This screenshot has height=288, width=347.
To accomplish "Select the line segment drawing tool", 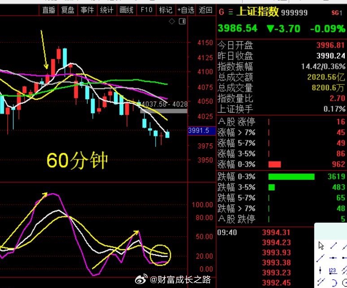I will [x=333, y=246].
